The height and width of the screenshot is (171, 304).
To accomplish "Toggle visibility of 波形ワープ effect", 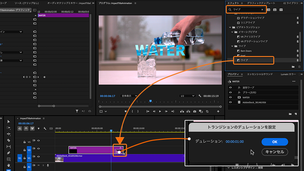I will tap(230, 88).
